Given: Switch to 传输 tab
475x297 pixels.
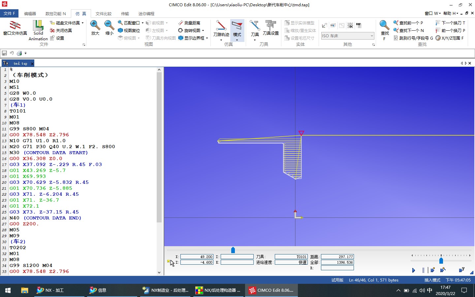Looking at the screenshot, I should (125, 14).
